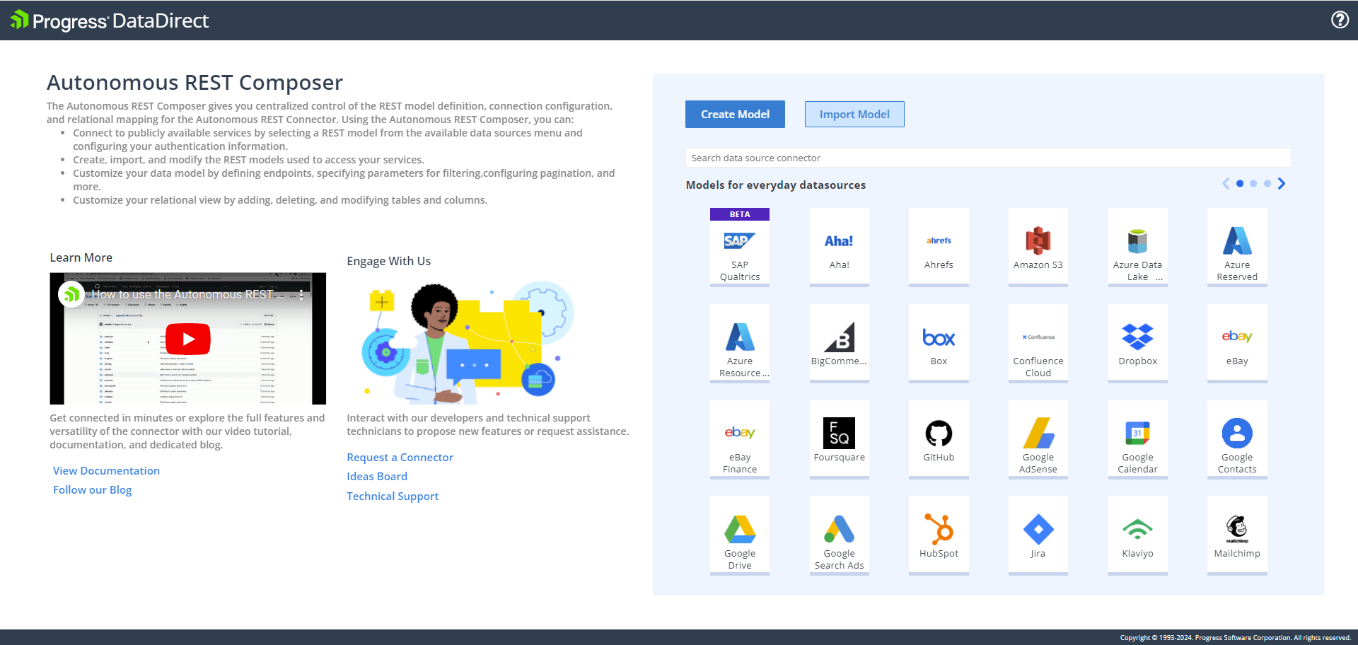This screenshot has width=1358, height=645.
Task: Click the 'Autonomous REST Composer' page heading
Action: [195, 83]
